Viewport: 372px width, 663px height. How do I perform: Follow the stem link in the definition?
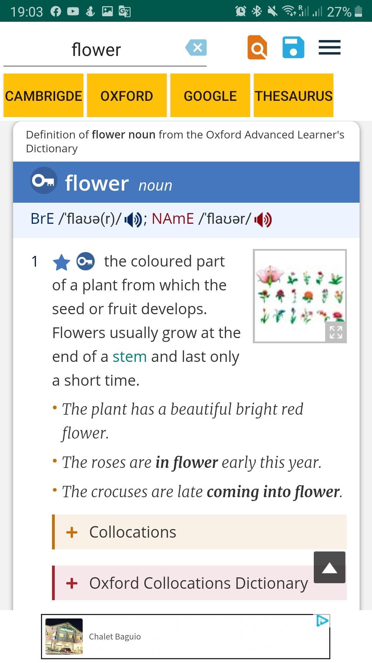[130, 357]
